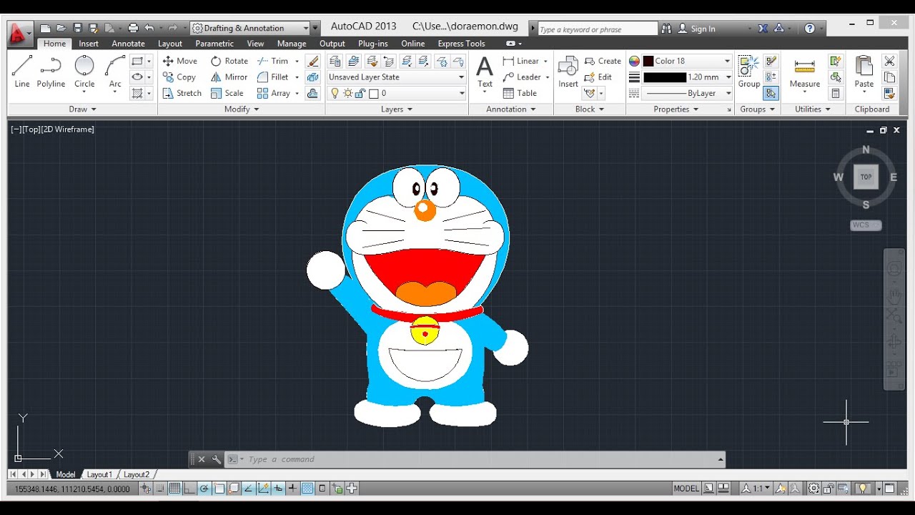Click the Group objects icon
The width and height of the screenshot is (915, 515).
point(749,72)
